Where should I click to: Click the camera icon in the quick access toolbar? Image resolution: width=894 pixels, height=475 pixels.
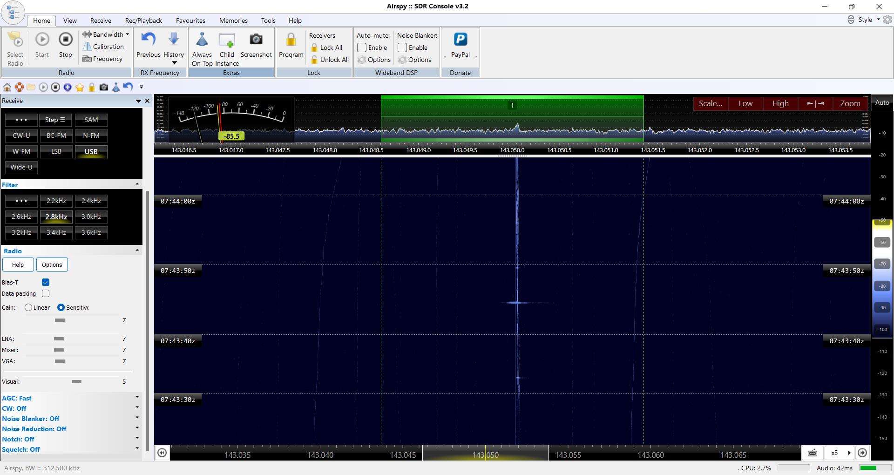click(x=104, y=87)
